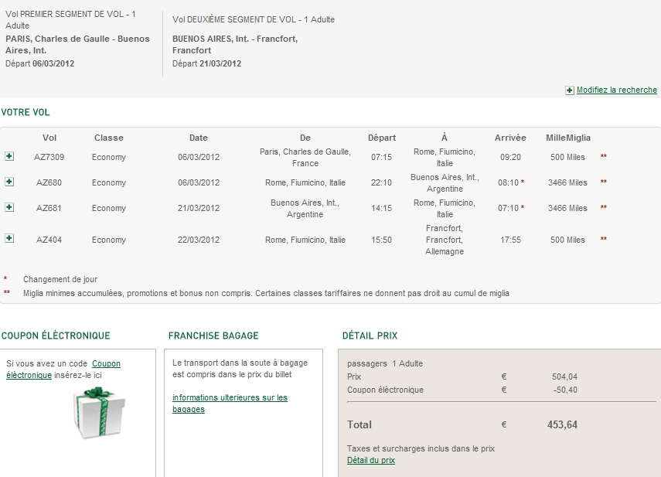
Task: Click the VOTRE VOL heading
Action: [x=26, y=112]
